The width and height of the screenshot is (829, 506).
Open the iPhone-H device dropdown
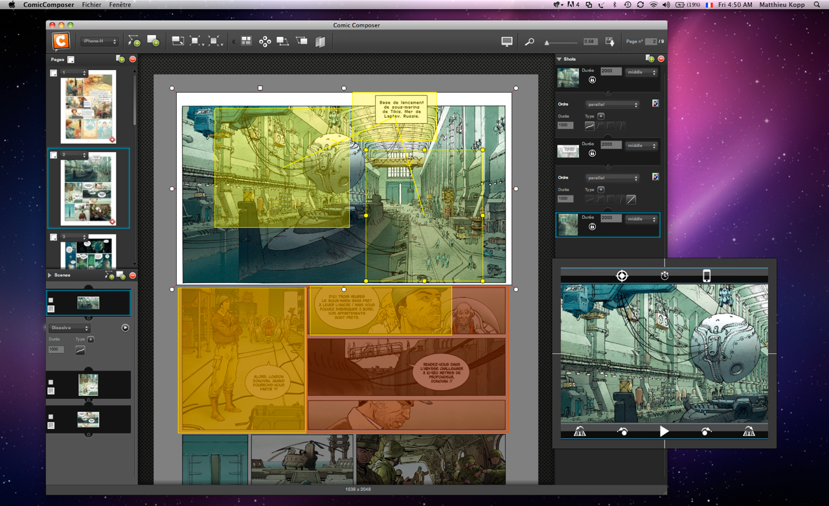coord(99,41)
